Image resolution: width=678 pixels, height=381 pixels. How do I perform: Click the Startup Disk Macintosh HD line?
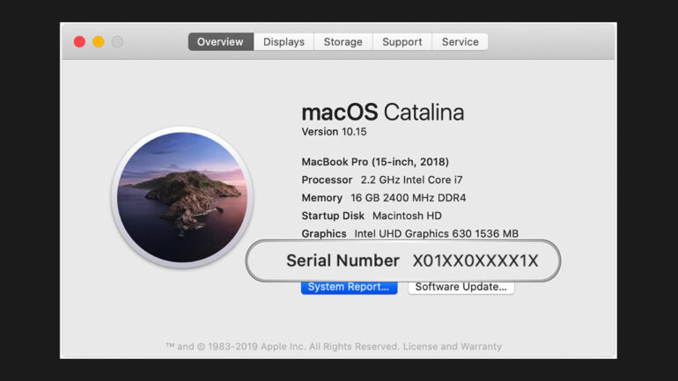[372, 216]
